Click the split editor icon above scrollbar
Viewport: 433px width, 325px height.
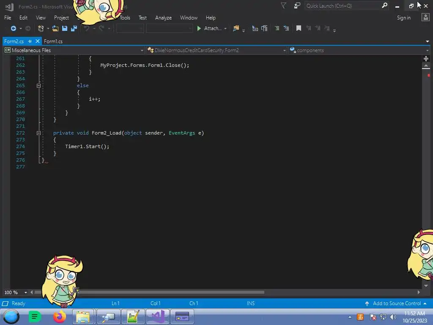[x=426, y=58]
